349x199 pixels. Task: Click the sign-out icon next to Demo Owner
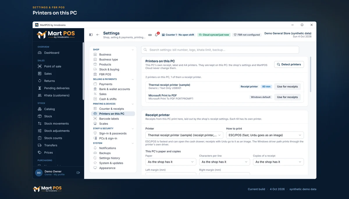tap(78, 173)
